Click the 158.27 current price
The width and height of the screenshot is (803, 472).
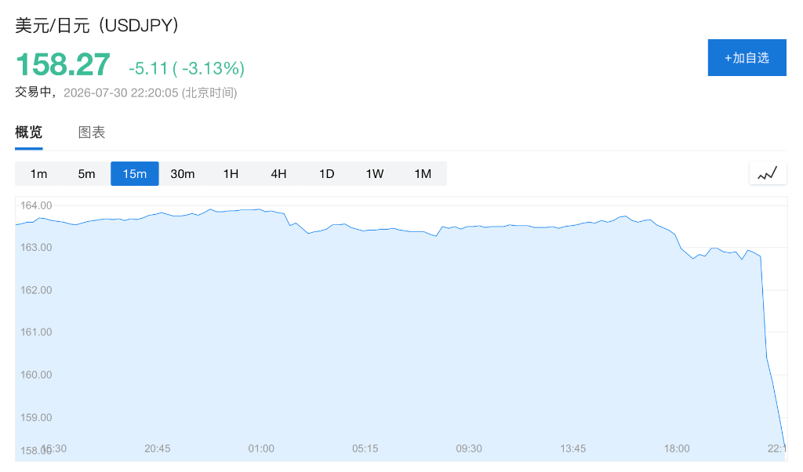63,64
